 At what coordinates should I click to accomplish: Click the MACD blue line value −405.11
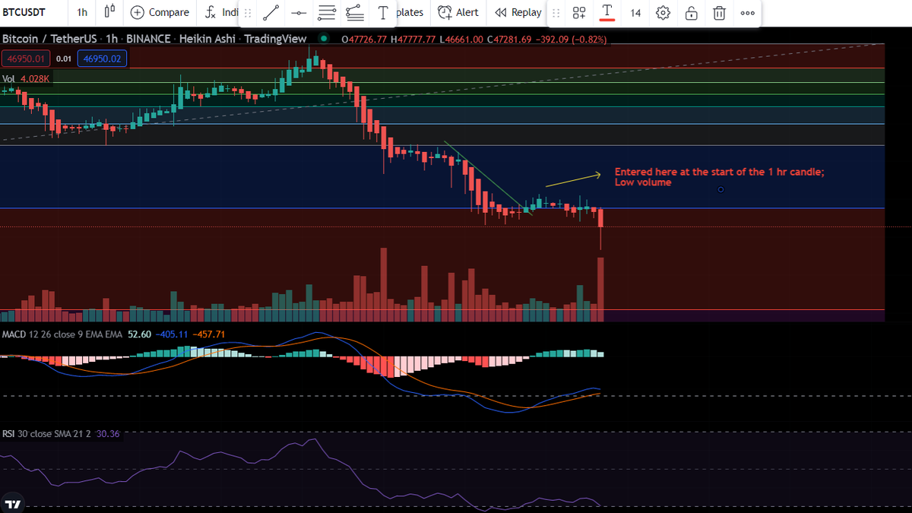[172, 334]
